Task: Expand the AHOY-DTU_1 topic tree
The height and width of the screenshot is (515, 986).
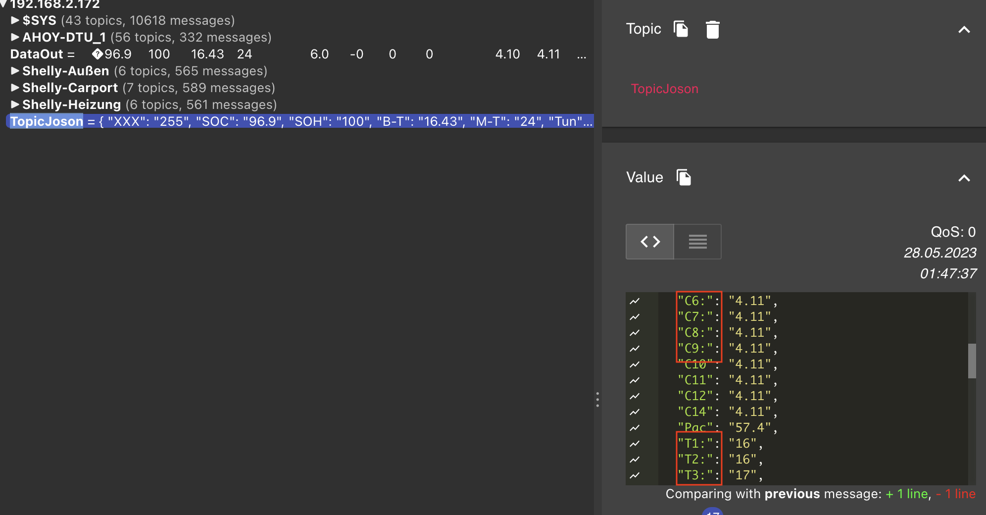Action: tap(15, 37)
